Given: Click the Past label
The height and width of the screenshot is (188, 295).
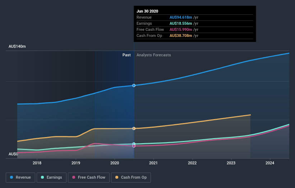Looking at the screenshot, I should point(126,55).
